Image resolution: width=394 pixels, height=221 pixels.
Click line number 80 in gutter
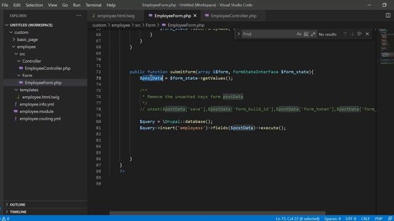98,122
